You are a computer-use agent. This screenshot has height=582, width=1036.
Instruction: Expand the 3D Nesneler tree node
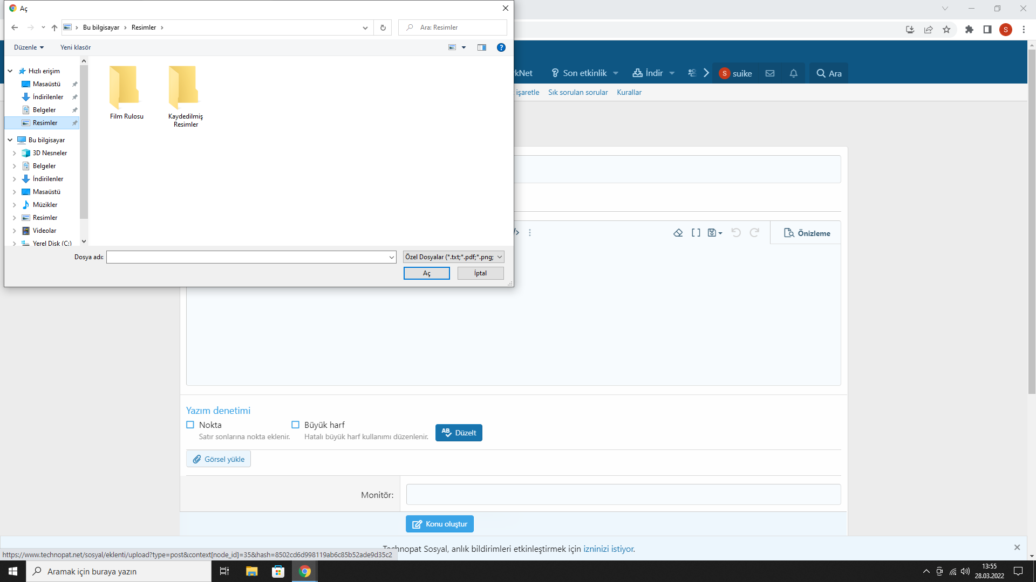tap(15, 153)
